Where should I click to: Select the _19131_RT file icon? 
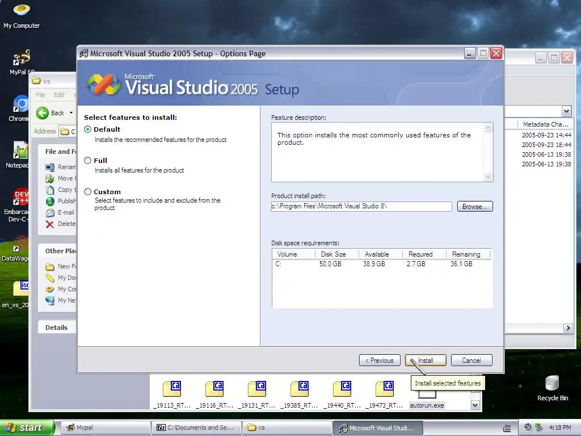[257, 395]
